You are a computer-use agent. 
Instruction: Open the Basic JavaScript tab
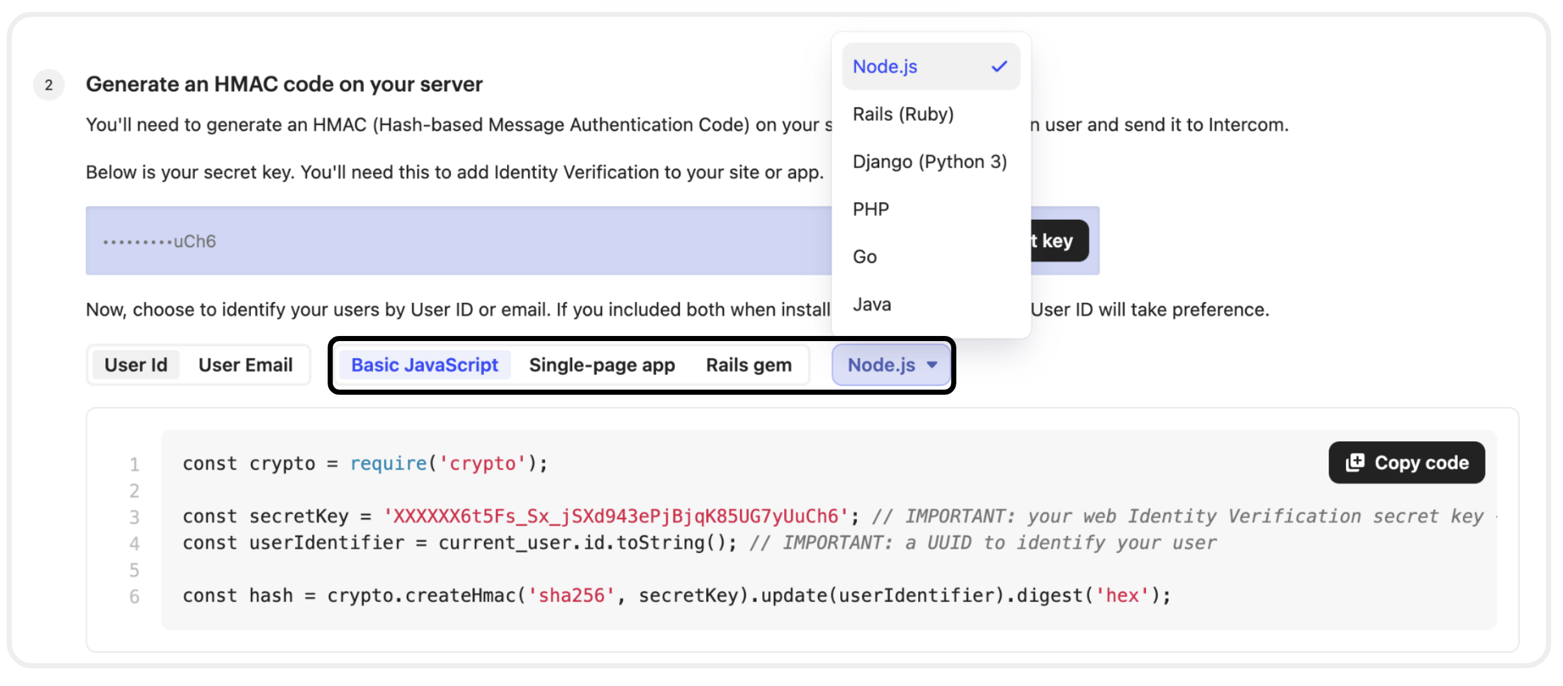424,365
